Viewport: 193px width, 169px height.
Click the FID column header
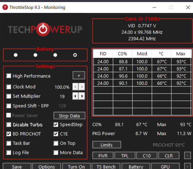point(103,54)
